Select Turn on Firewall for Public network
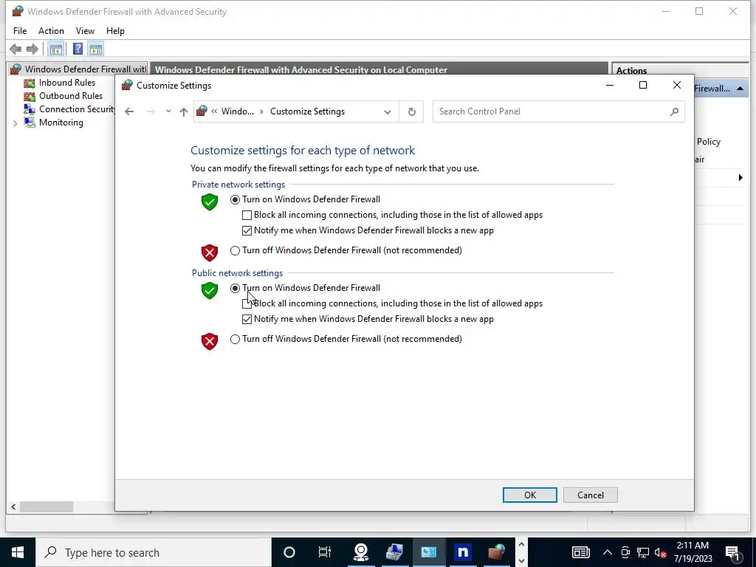Viewport: 756px width, 567px height. click(235, 289)
